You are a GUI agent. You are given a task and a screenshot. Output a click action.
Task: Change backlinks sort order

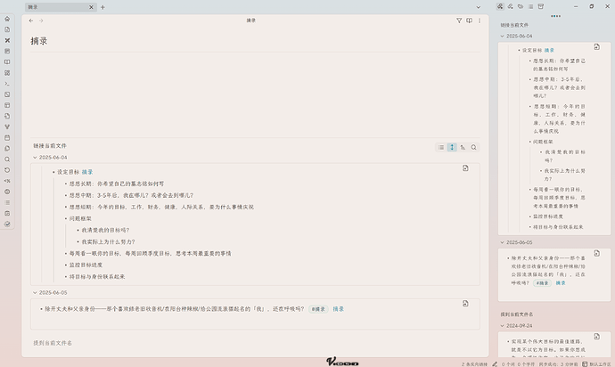tap(463, 147)
